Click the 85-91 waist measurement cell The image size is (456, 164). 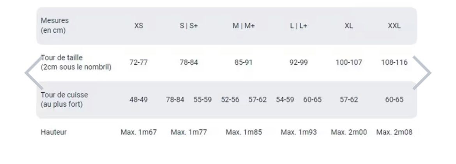click(x=244, y=62)
